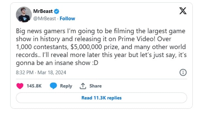Click the X logo icon
The height and width of the screenshot is (114, 201).
pyautogui.click(x=183, y=11)
